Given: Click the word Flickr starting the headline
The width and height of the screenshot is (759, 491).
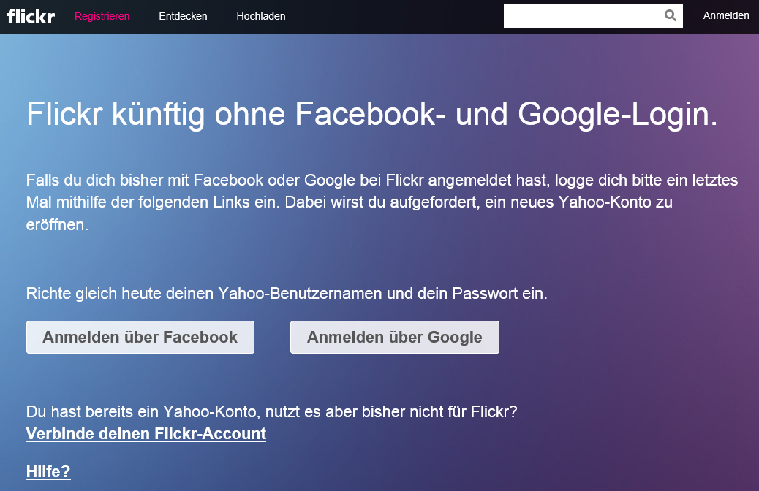Looking at the screenshot, I should [x=65, y=114].
